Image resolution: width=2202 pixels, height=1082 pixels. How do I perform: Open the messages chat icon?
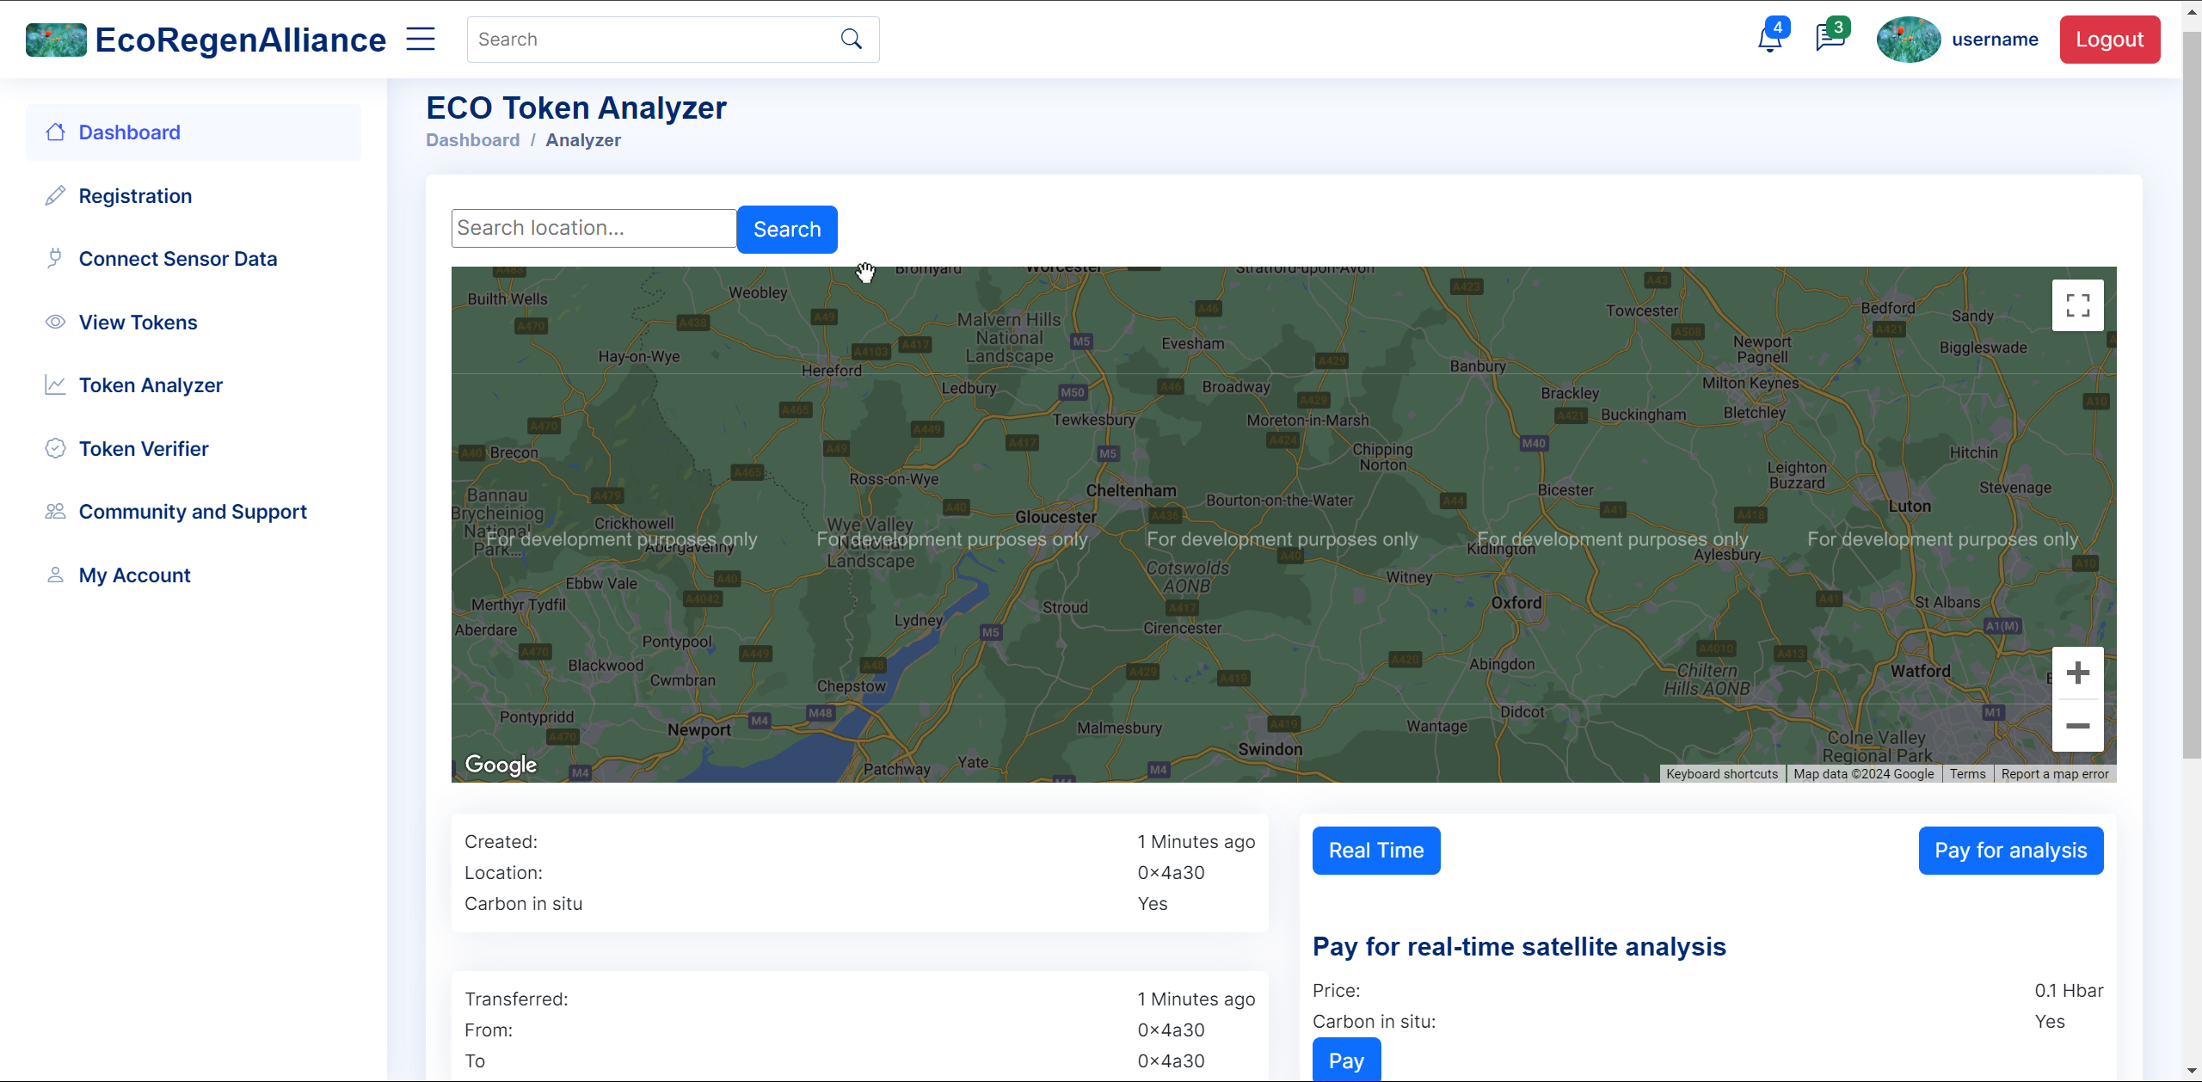tap(1829, 40)
